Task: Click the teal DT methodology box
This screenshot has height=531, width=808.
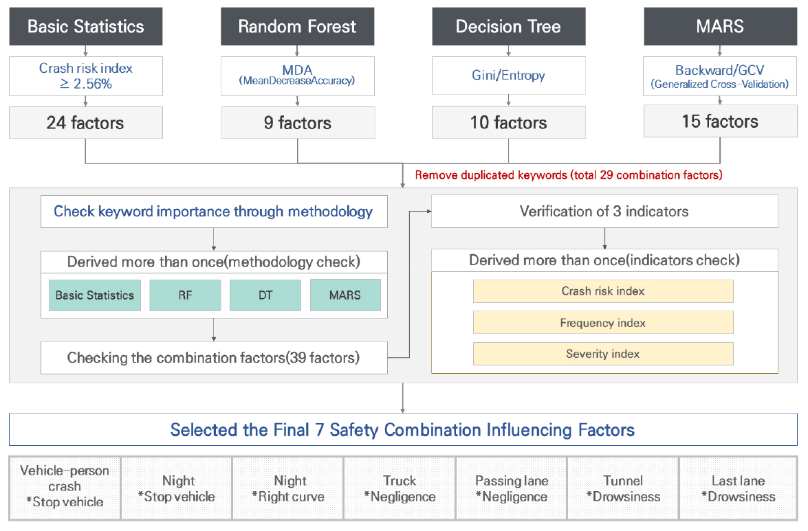Action: point(265,295)
